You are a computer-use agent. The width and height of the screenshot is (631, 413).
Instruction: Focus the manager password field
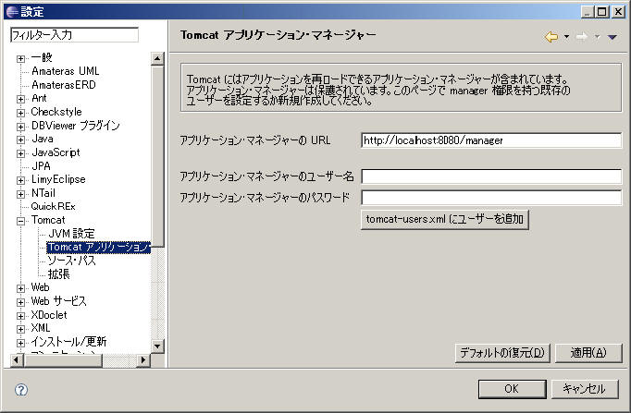pyautogui.click(x=490, y=198)
